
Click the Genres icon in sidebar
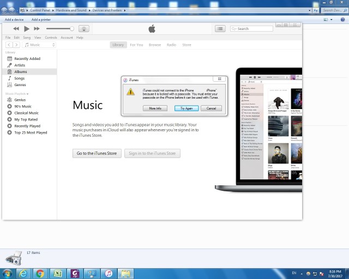(x=9, y=85)
